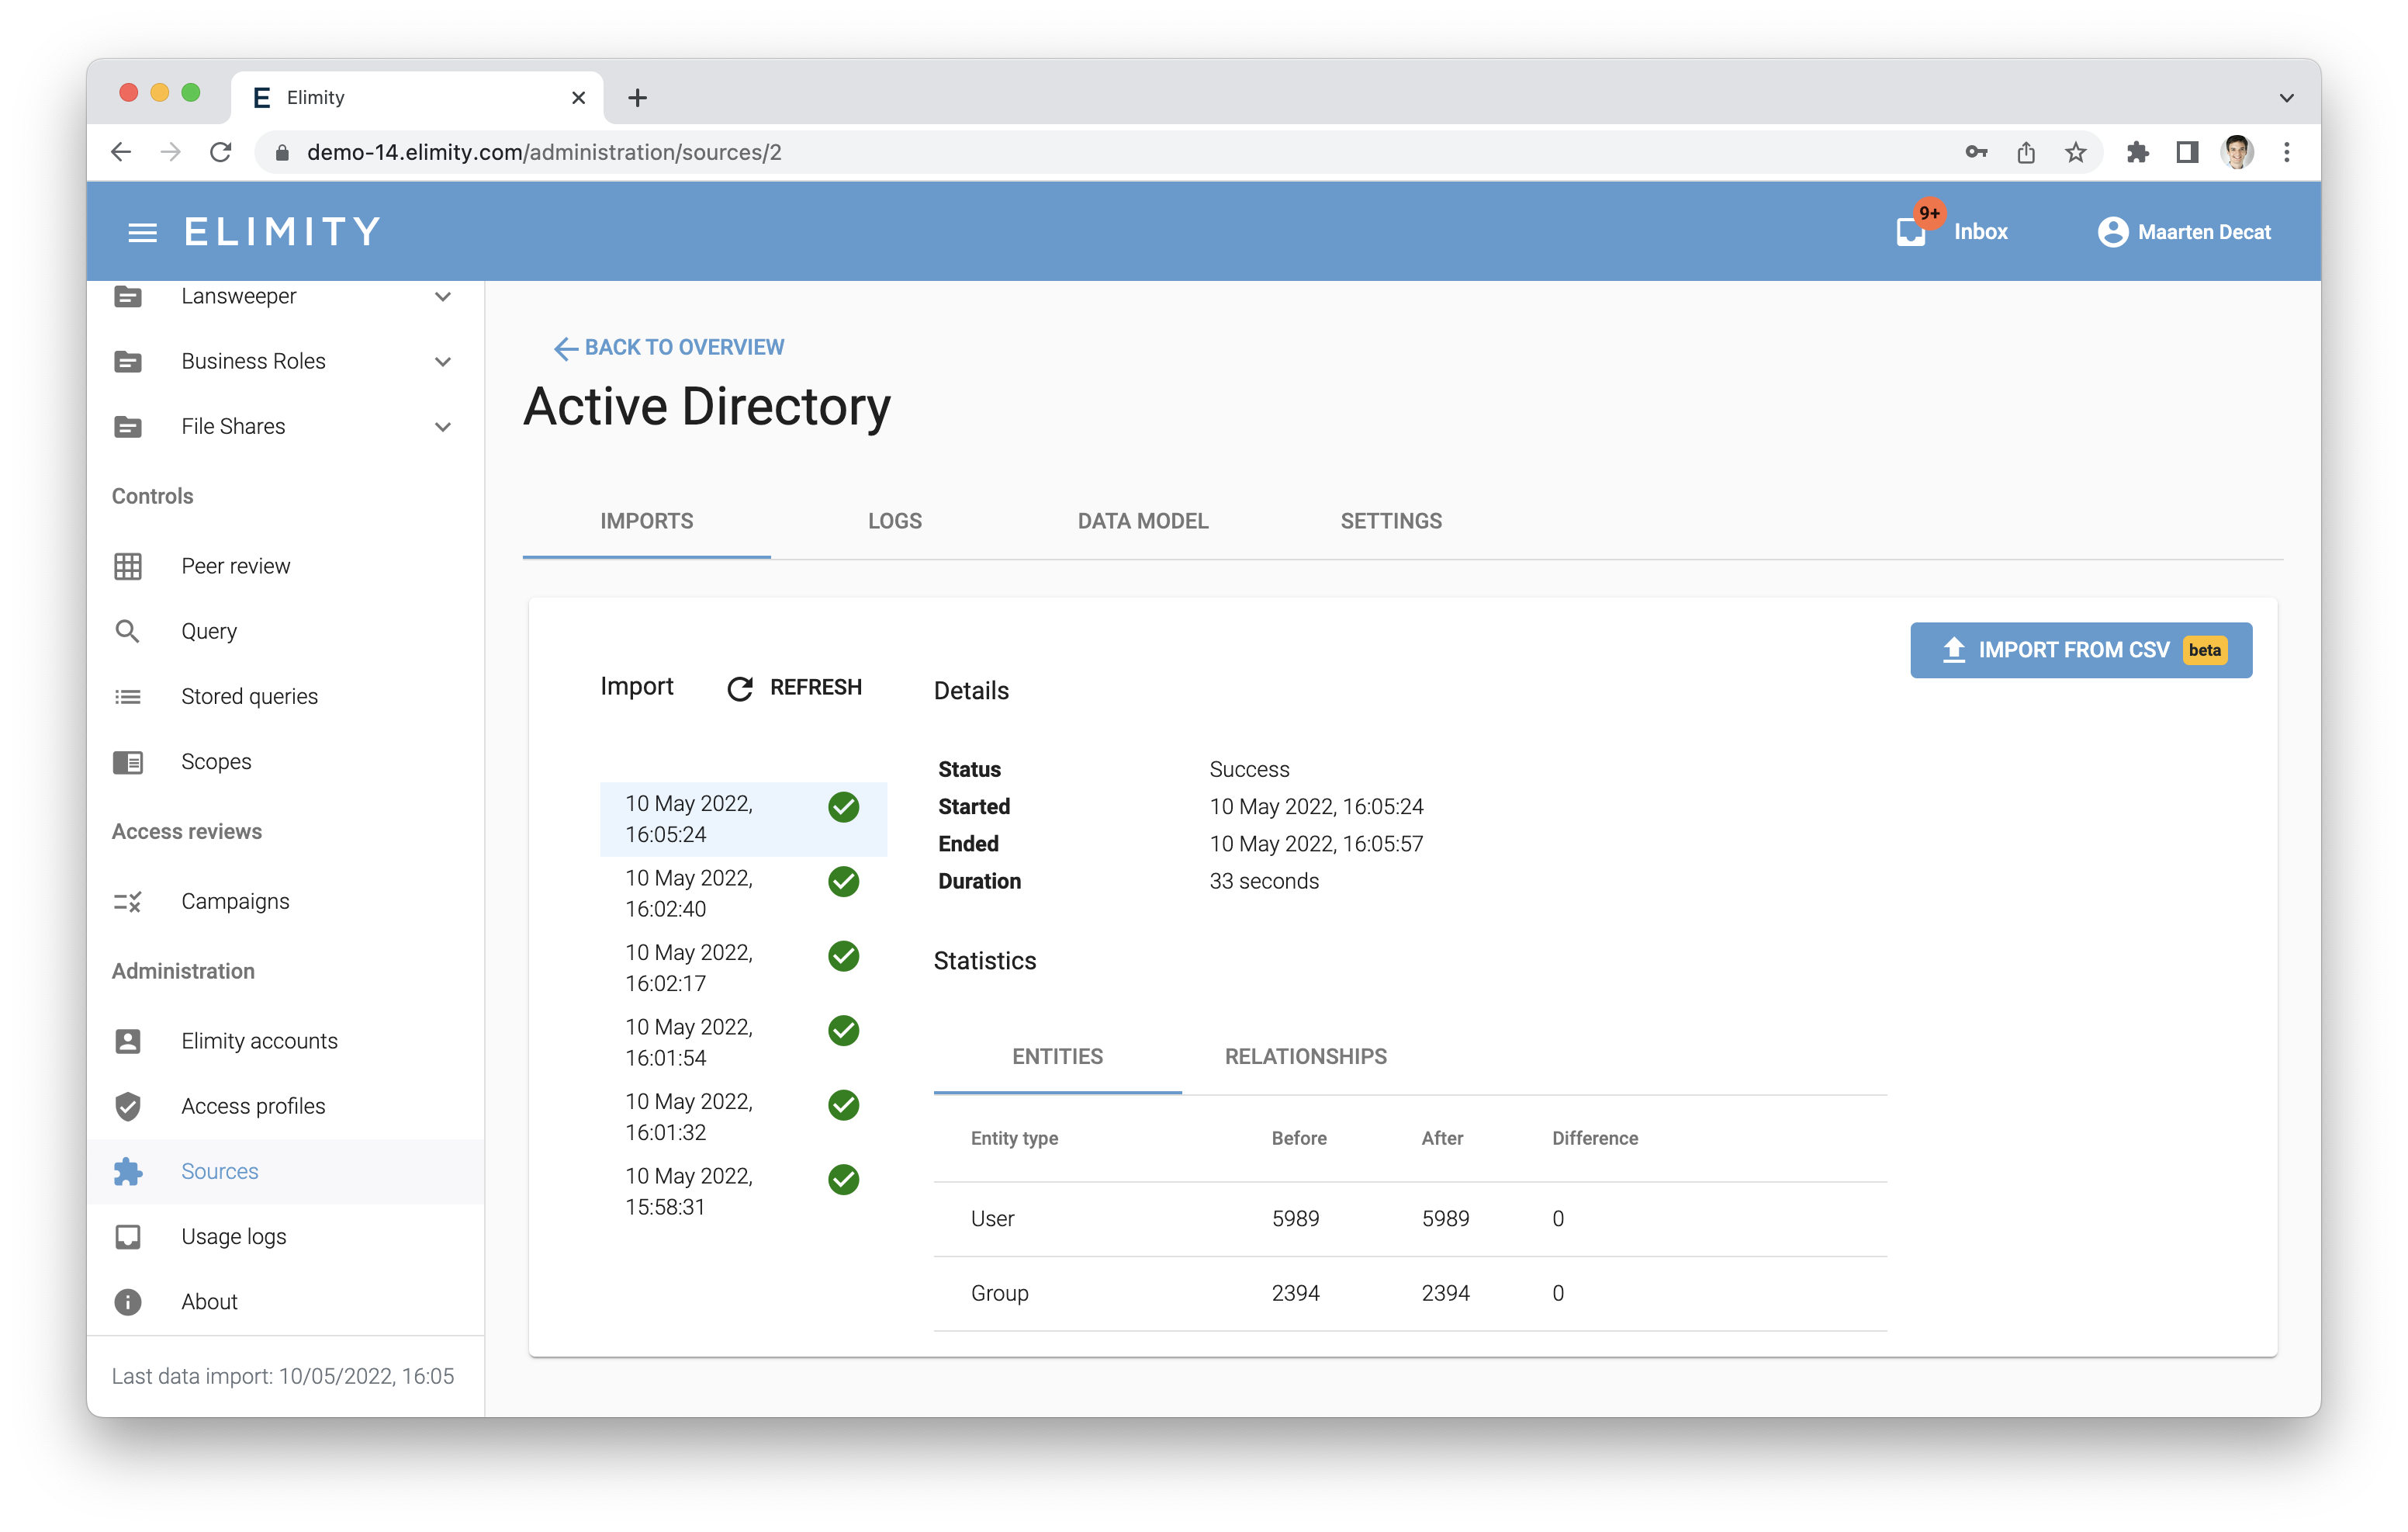The image size is (2408, 1532).
Task: Toggle the browser side panel icon
Action: (2187, 152)
